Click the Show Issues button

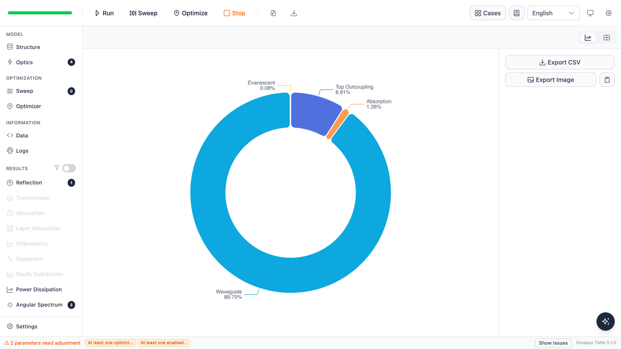point(553,343)
